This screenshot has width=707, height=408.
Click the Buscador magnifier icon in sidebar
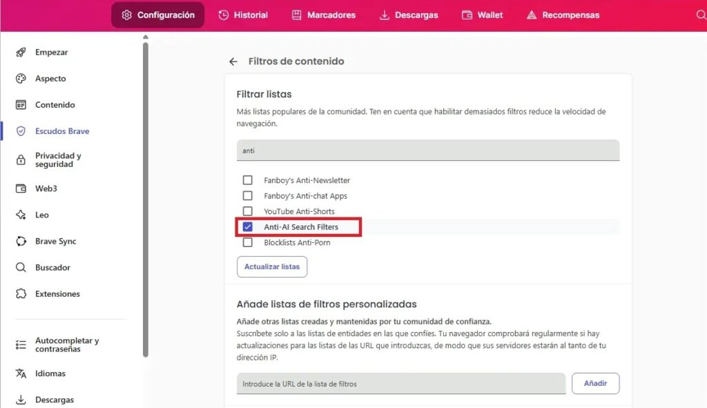(x=21, y=267)
